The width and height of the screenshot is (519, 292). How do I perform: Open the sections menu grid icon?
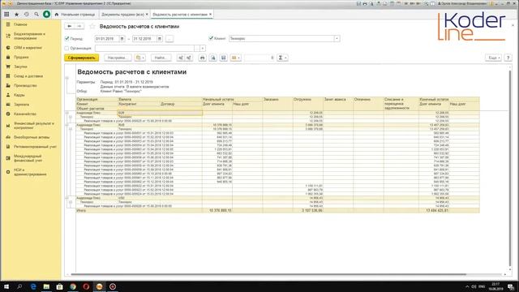click(6, 15)
